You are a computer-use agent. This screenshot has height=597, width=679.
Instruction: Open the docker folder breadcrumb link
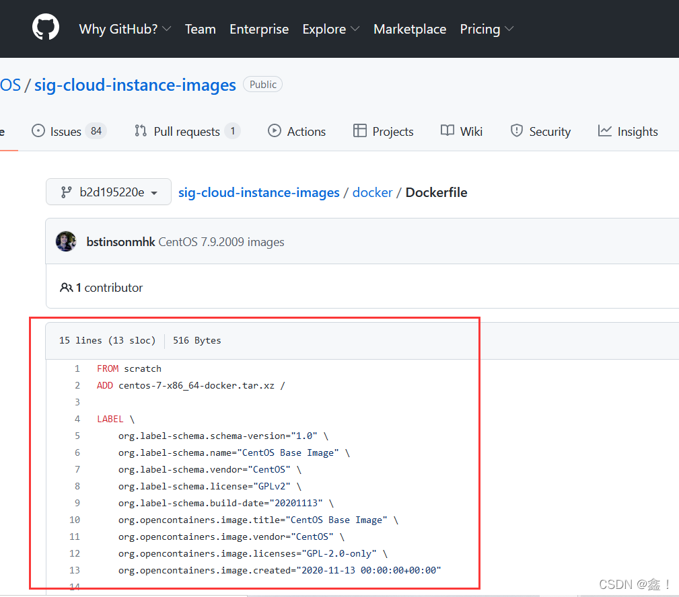pyautogui.click(x=372, y=192)
